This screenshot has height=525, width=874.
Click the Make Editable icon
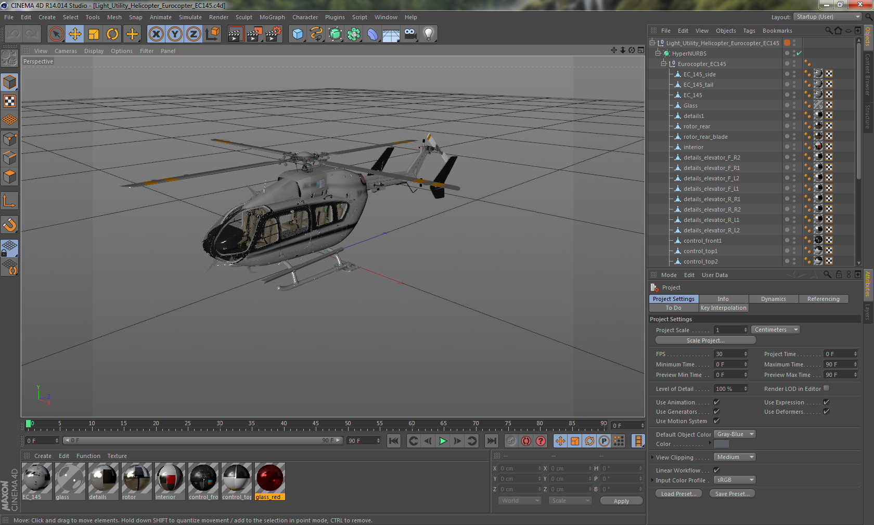(x=9, y=58)
